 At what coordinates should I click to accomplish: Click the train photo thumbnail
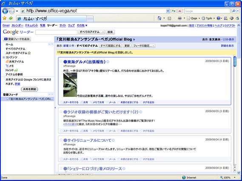pos(70,85)
